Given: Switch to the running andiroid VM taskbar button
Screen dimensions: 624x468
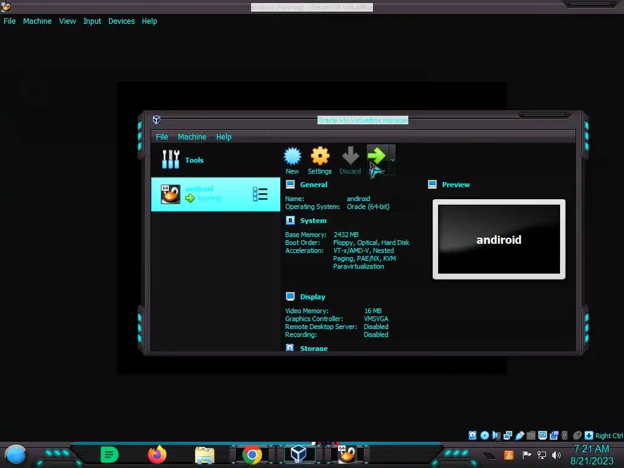Looking at the screenshot, I should coord(347,454).
